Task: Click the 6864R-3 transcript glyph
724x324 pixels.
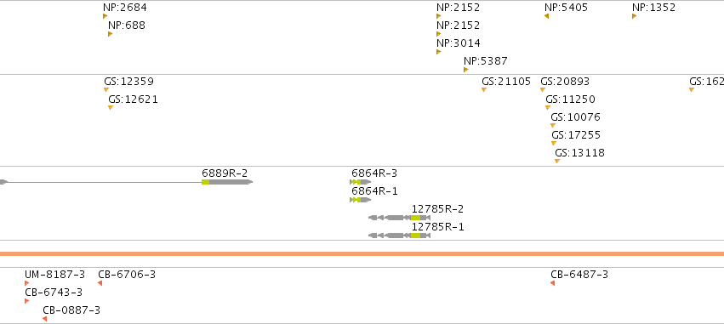Action: tap(360, 182)
